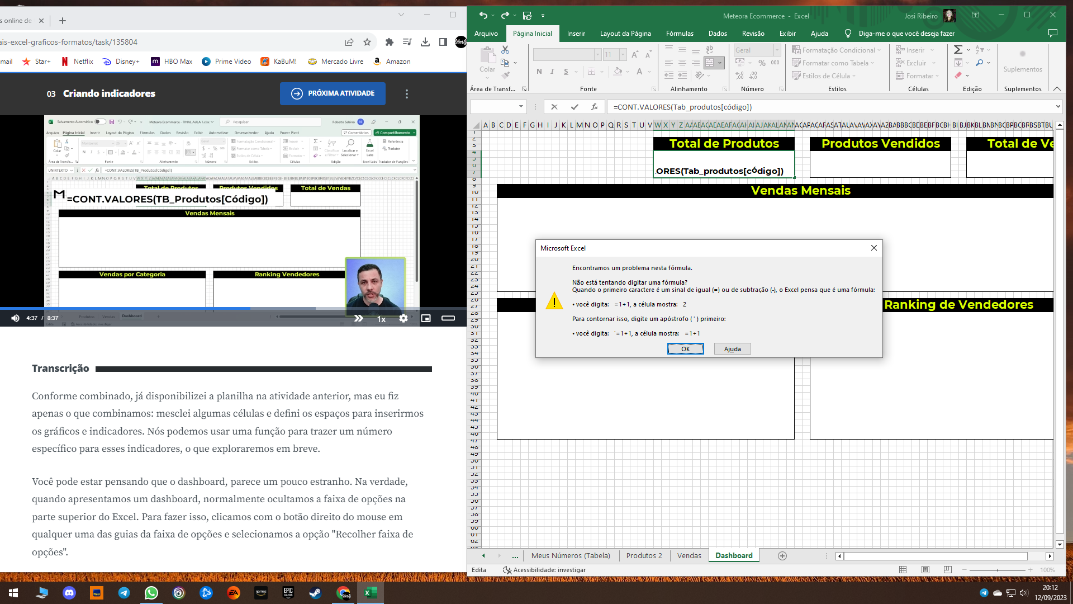Toggle Wrap Text in Alinhamento group
This screenshot has height=604, width=1073.
pyautogui.click(x=710, y=50)
